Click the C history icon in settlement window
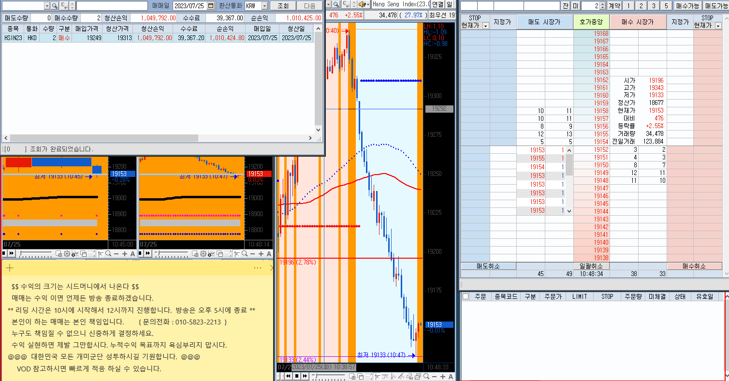Viewport: 729px width, 381px height. click(64, 6)
